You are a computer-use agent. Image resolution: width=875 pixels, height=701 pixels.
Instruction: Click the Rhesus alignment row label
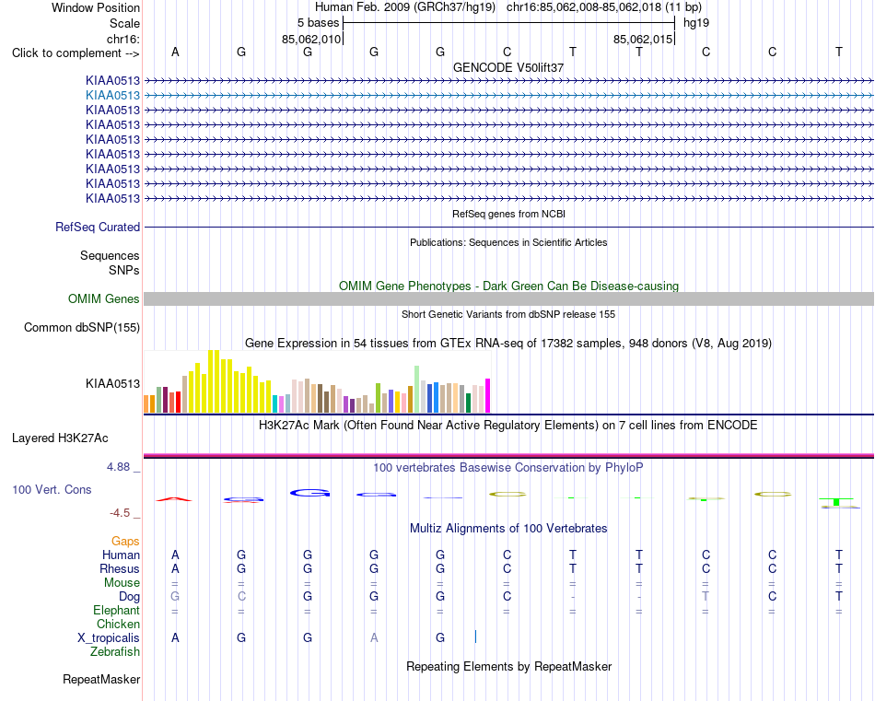[120, 568]
